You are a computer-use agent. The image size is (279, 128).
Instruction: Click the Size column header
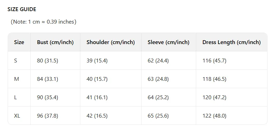pyautogui.click(x=19, y=42)
